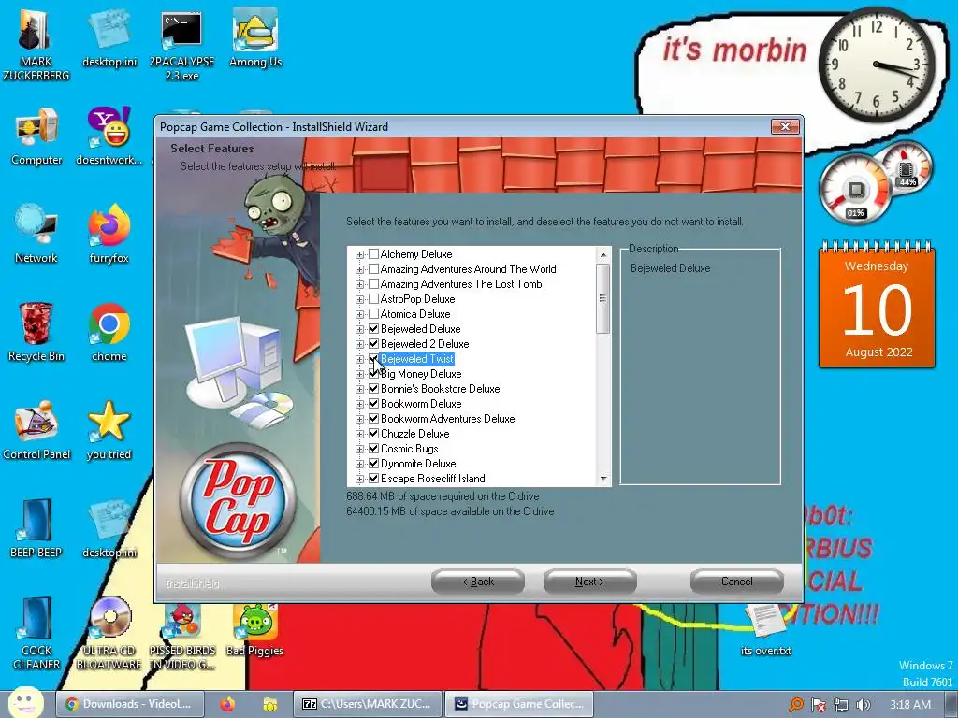The image size is (958, 718).
Task: Uncheck the Bejeweled 2 Deluxe checkbox
Action: (x=374, y=343)
